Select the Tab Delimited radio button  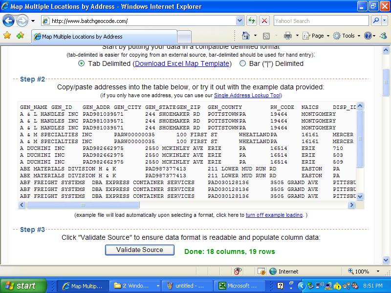tap(82, 63)
